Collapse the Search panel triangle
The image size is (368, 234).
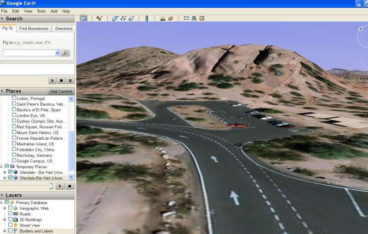click(2, 19)
